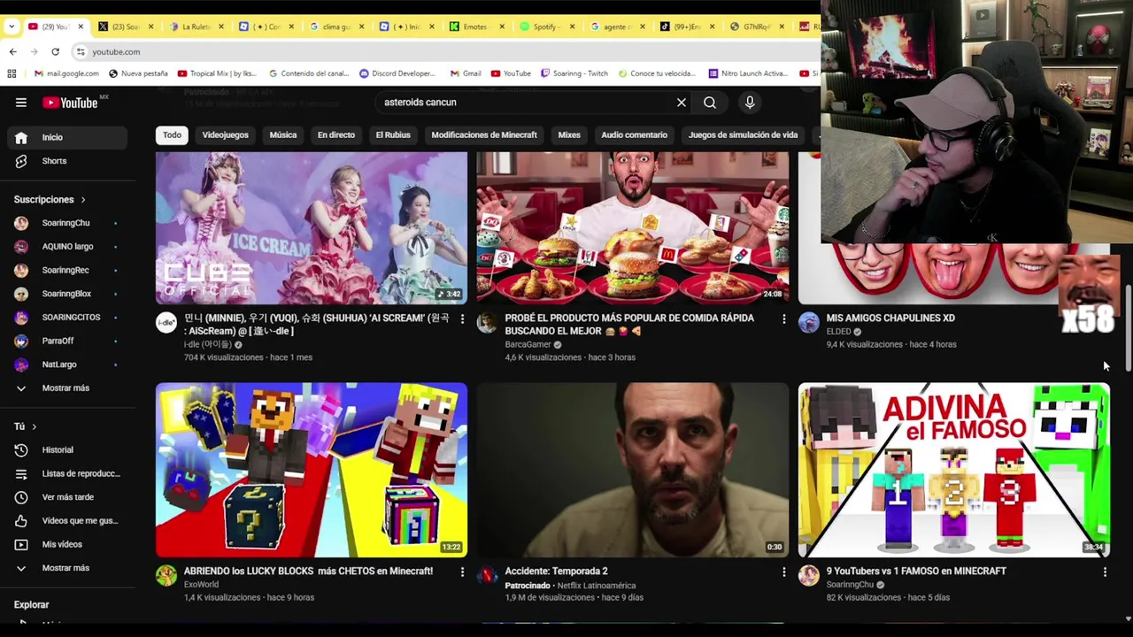Play the AI SCREAM video thumbnail
Image resolution: width=1133 pixels, height=637 pixels.
[312, 228]
